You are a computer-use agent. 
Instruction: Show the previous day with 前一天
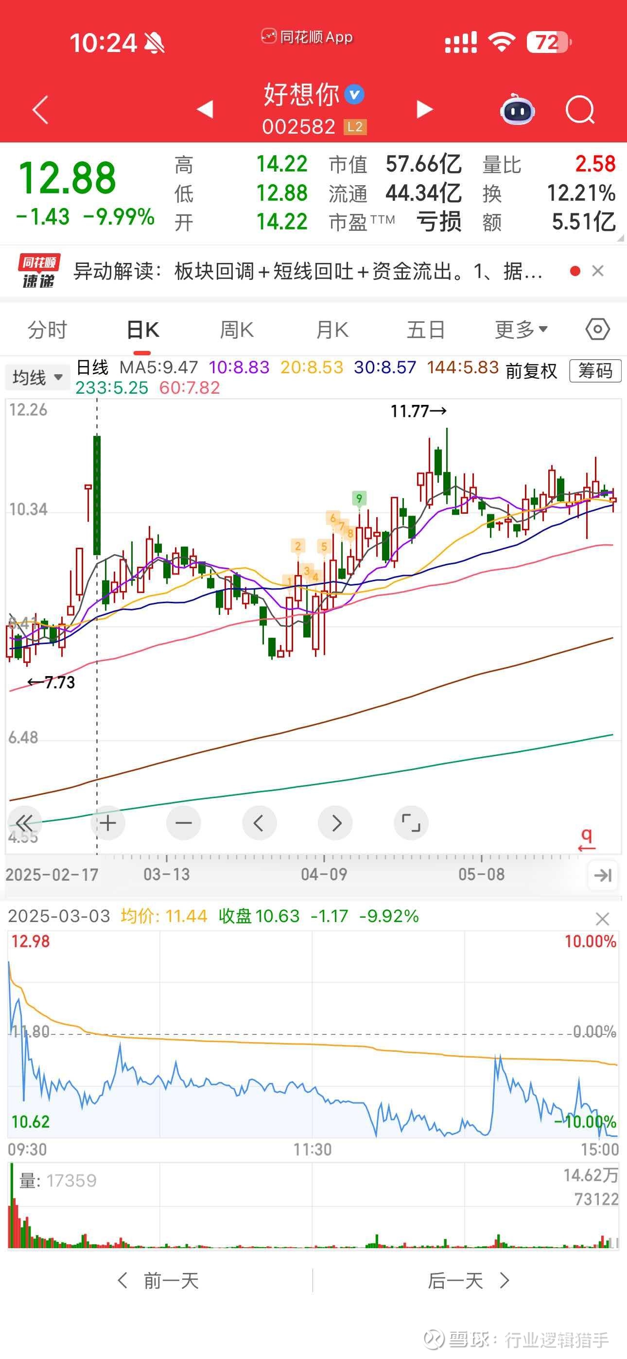pos(158,1280)
